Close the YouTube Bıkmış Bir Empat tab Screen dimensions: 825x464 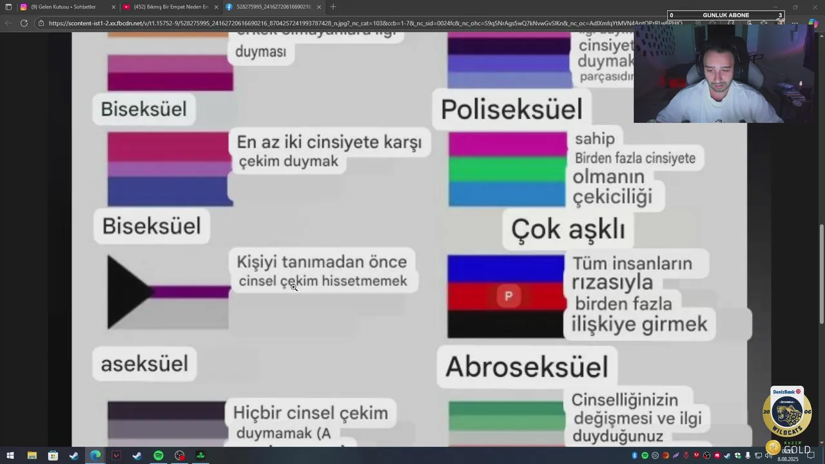tap(216, 6)
